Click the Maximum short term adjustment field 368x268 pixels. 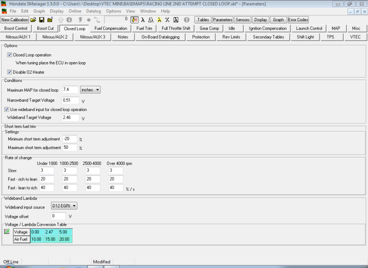pyautogui.click(x=70, y=147)
